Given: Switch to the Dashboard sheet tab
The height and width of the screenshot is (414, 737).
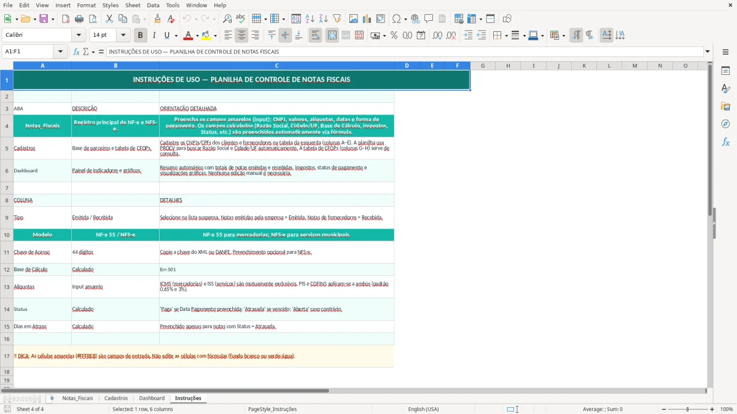Looking at the screenshot, I should coord(151,398).
